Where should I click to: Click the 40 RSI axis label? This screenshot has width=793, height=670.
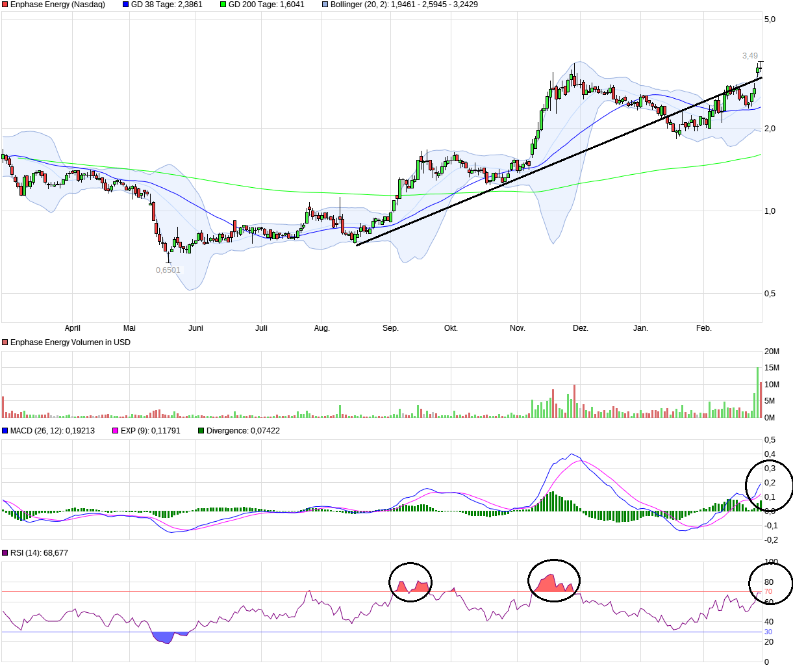(x=768, y=622)
